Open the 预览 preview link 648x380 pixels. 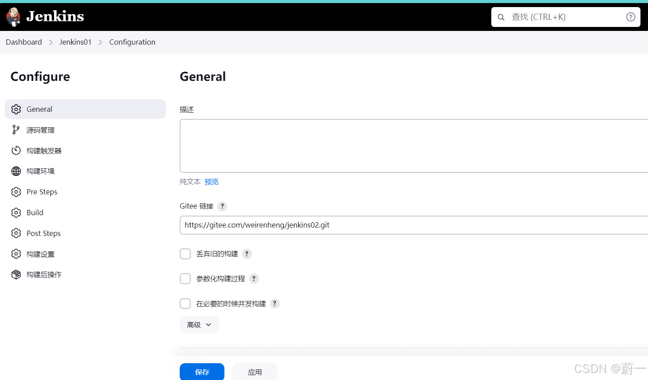tap(212, 182)
